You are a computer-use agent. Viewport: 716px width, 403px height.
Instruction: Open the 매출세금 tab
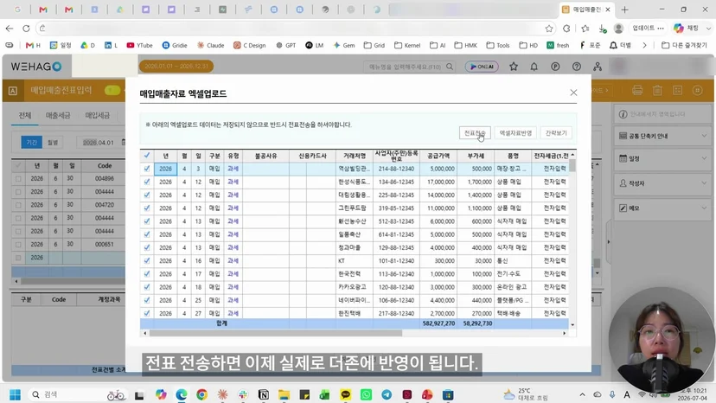pos(58,115)
